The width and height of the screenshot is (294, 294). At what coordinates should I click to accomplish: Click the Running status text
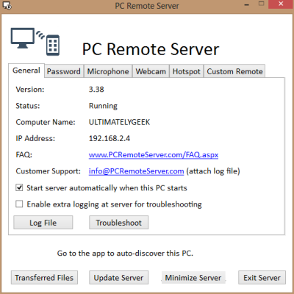pos(103,106)
